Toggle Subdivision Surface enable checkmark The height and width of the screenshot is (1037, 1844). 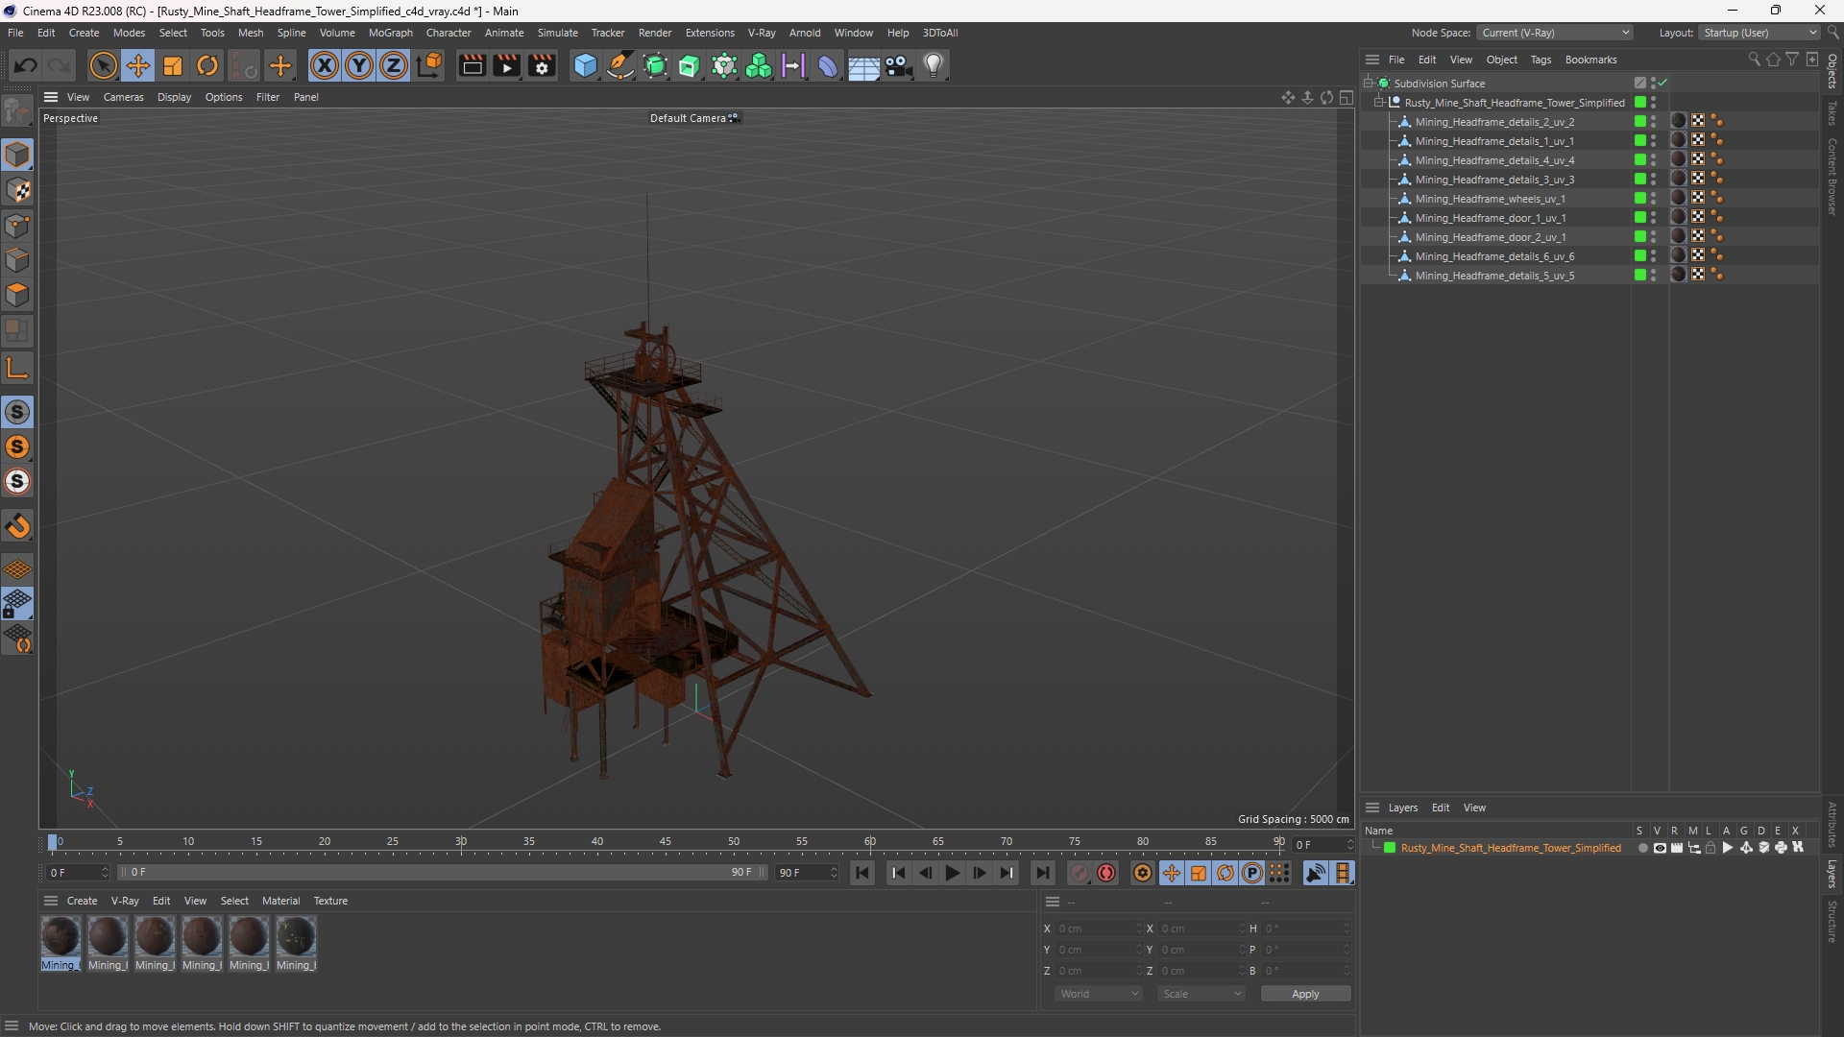1662,84
